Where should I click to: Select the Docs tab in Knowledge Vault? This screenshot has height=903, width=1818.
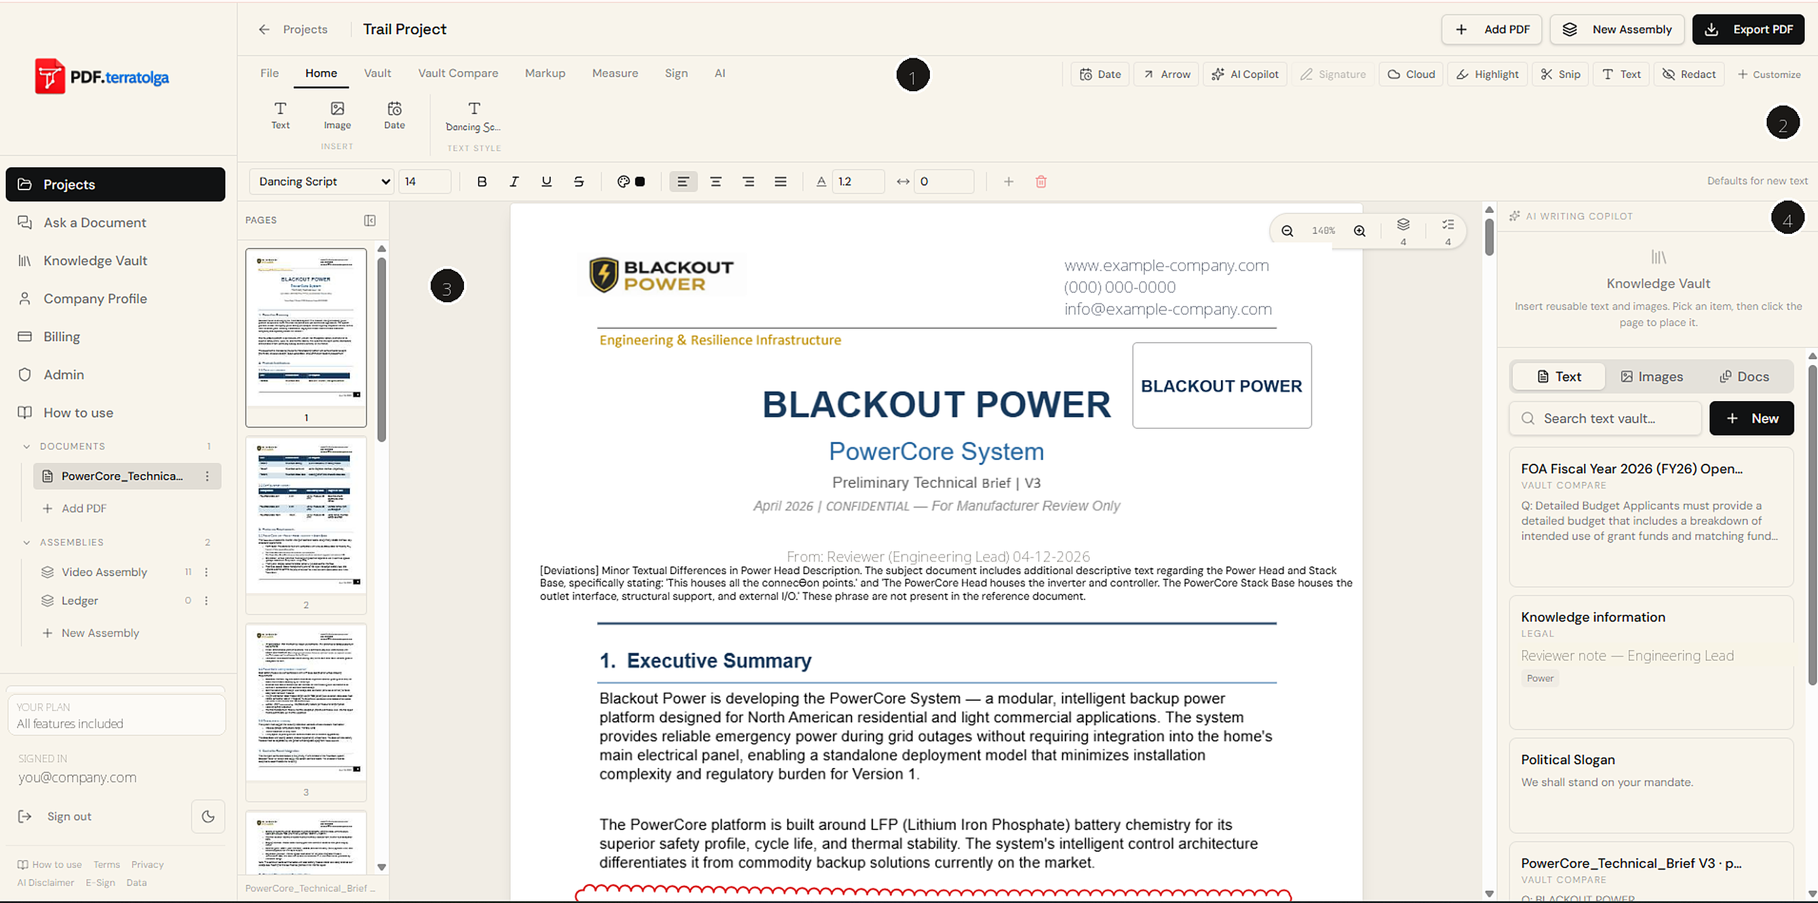[x=1744, y=376]
